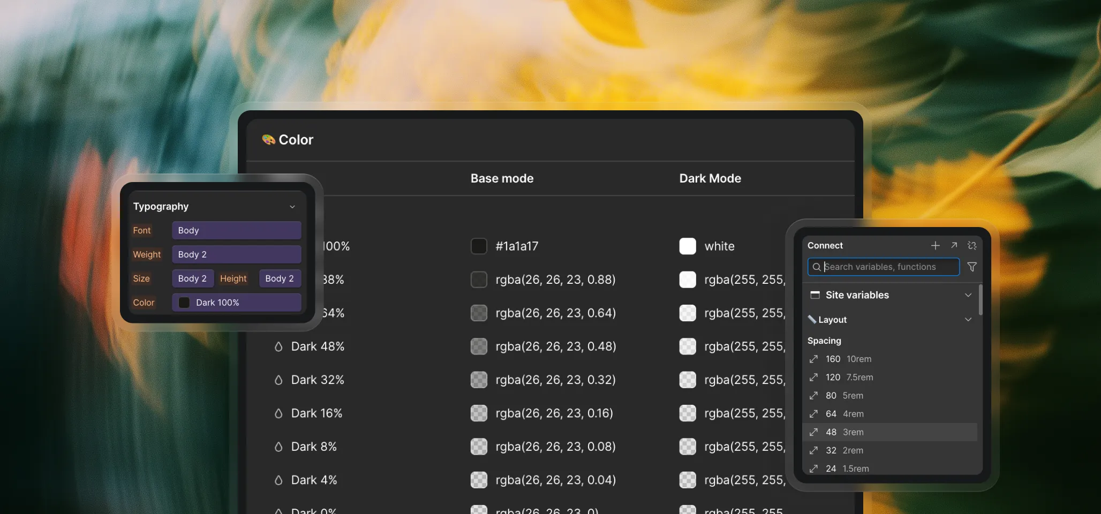Click the unlink icon in the Connect header
Image resolution: width=1101 pixels, height=514 pixels.
click(972, 245)
